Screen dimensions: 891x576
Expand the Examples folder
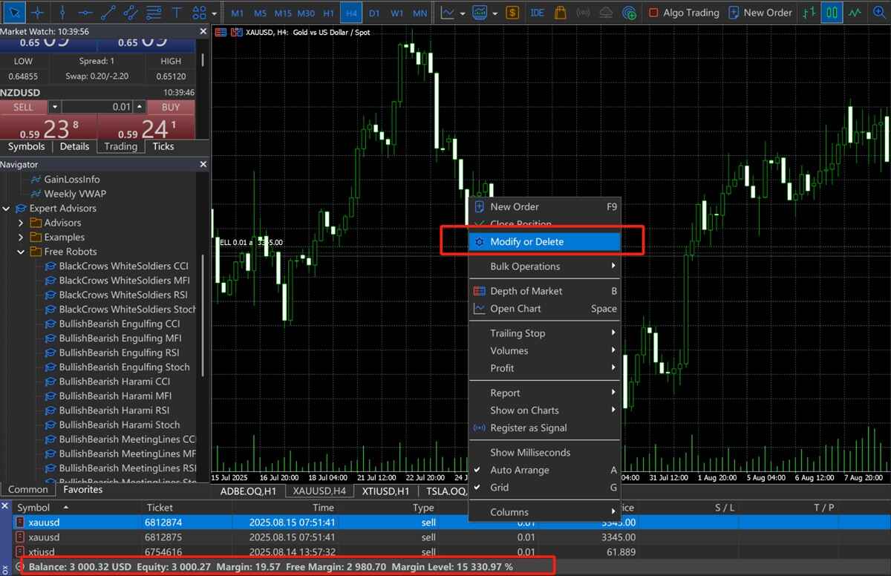(x=21, y=238)
